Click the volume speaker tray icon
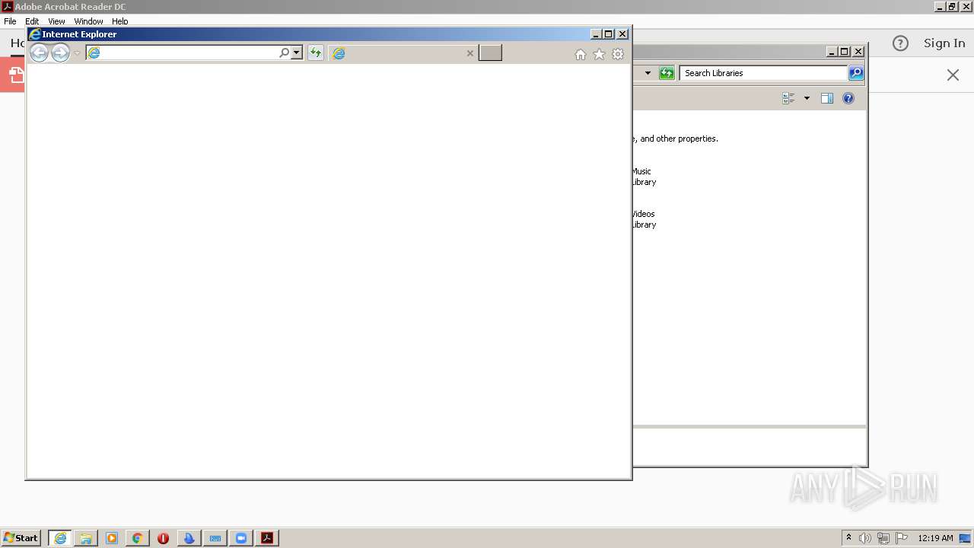The width and height of the screenshot is (974, 548). point(865,538)
